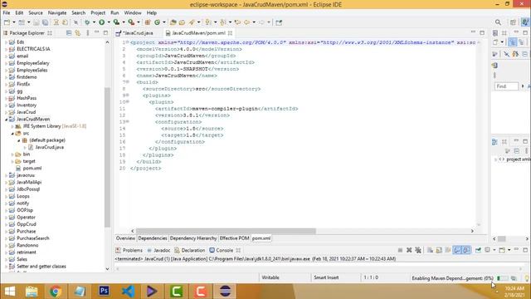Click Remove All Terminated Launches icon

[418, 250]
